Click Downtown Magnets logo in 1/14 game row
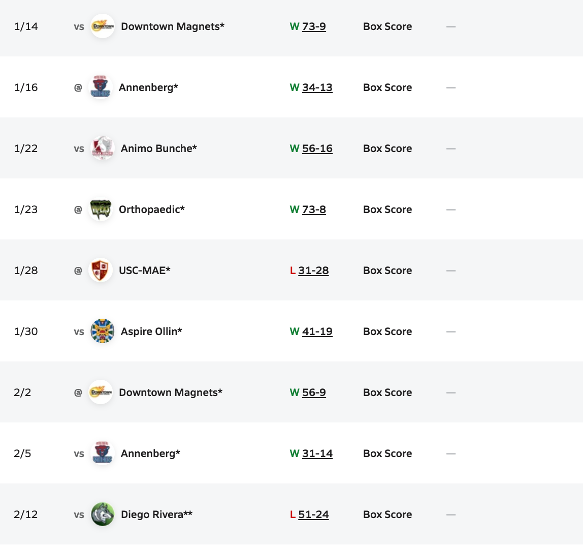Viewport: 583px width, 547px height. pos(103,26)
